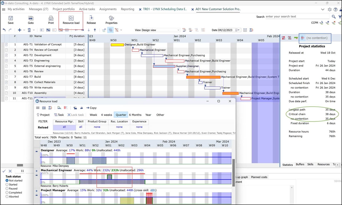Click the week reset icon in Resource load
Screen dimensions: 342x205
(50, 108)
